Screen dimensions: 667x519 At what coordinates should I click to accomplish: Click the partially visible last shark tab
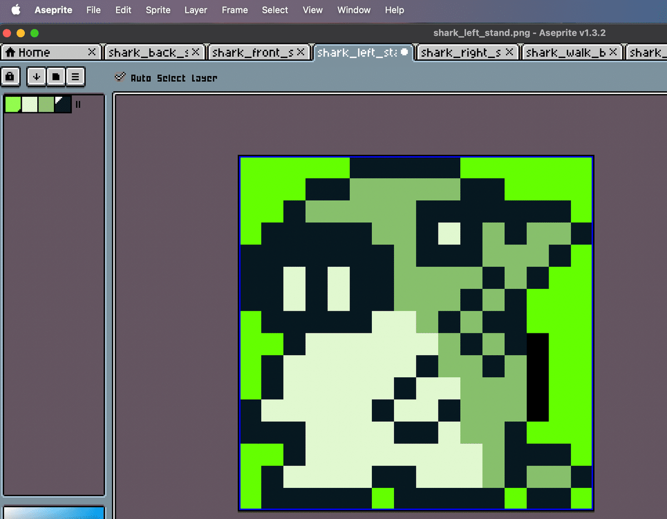(647, 52)
